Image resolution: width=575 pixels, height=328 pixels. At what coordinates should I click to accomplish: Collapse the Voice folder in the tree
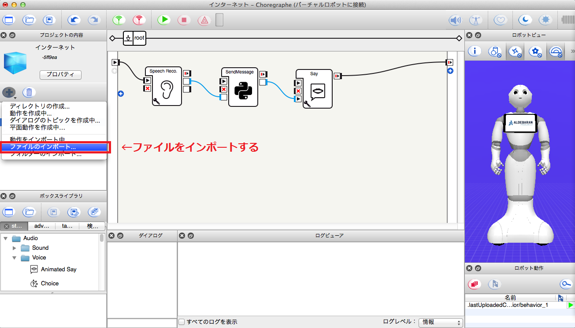click(15, 258)
